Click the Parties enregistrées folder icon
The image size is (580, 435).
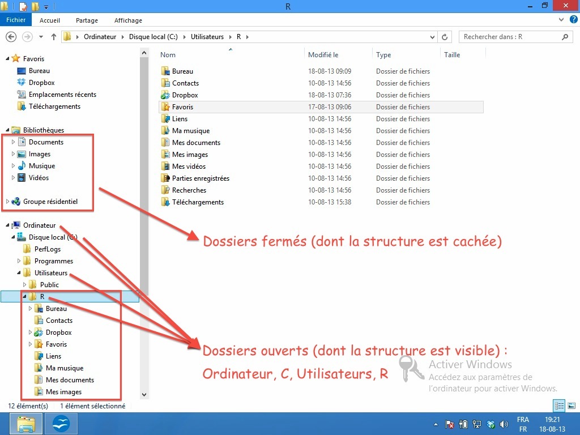pos(165,178)
